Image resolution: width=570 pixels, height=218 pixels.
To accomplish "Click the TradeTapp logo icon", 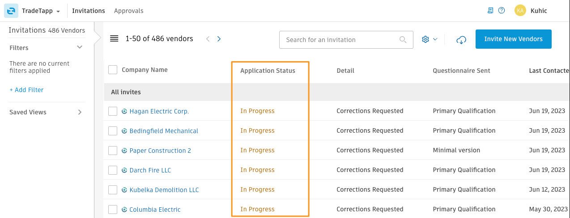I will point(11,11).
